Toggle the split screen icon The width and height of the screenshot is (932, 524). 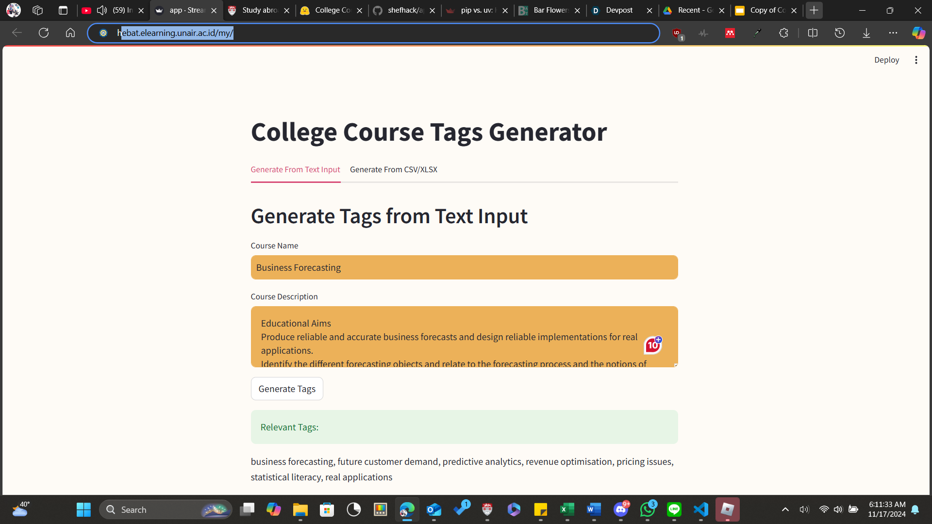[813, 33]
